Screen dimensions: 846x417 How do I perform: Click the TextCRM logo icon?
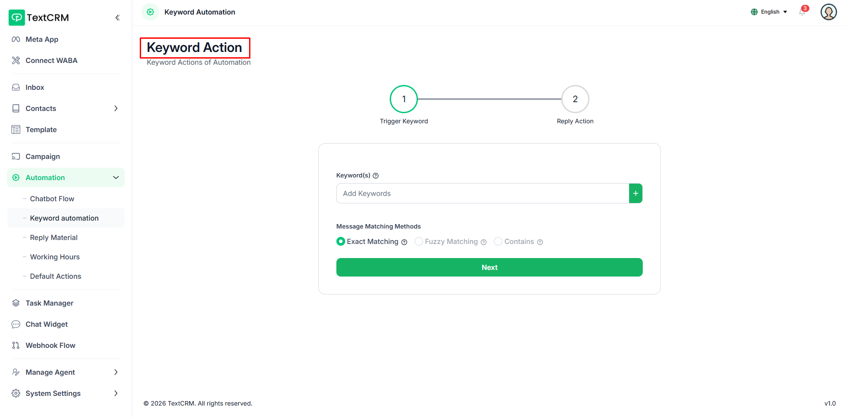pos(17,18)
